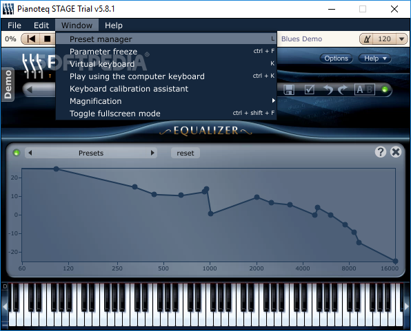411x331 pixels.
Task: Select previous equalizer preset arrow
Action: point(30,153)
